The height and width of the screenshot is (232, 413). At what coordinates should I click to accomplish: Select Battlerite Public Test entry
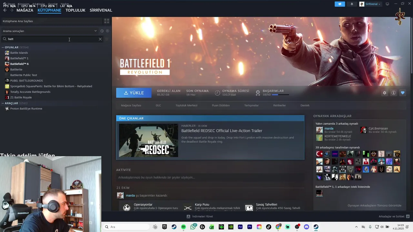coord(24,75)
